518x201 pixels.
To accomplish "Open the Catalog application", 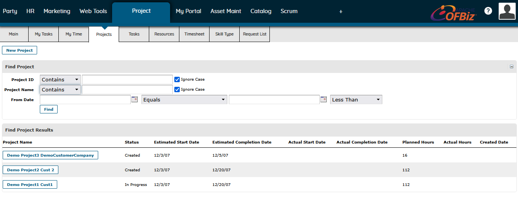I will [x=261, y=11].
